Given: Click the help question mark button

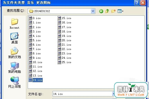Looking at the screenshot, I should [137, 3].
